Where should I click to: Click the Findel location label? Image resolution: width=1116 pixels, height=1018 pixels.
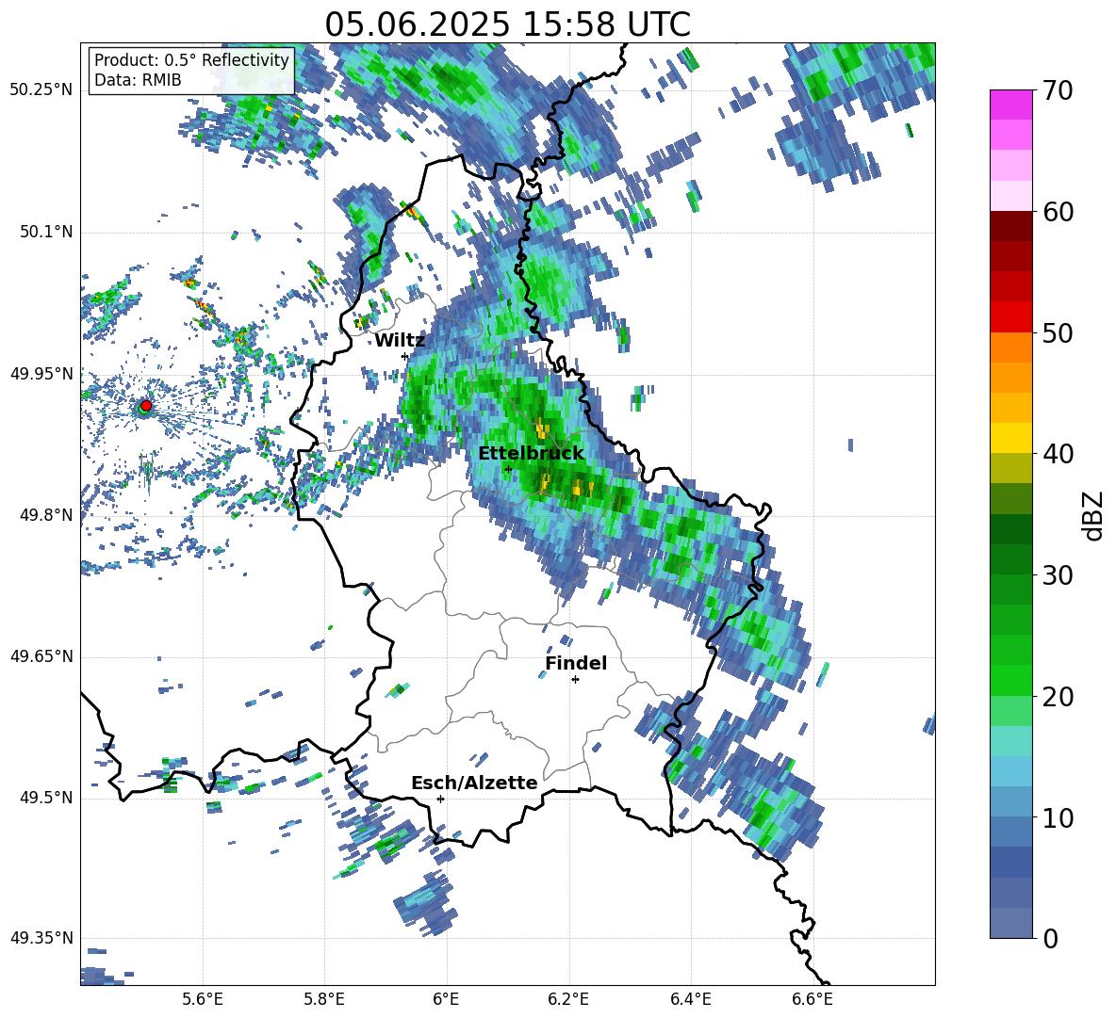576,663
